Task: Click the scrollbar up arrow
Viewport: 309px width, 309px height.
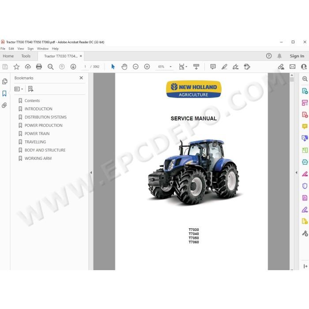Action: pos(292,75)
